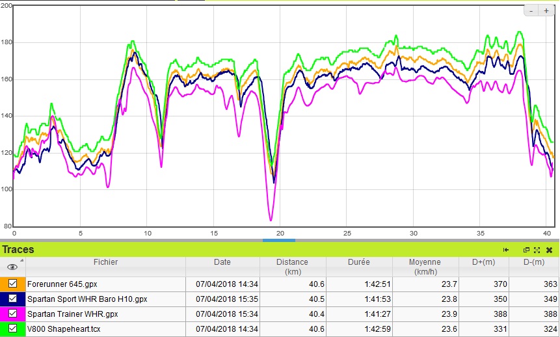Click the blue splitter handle below the chart
560x337 pixels.
[x=279, y=240]
